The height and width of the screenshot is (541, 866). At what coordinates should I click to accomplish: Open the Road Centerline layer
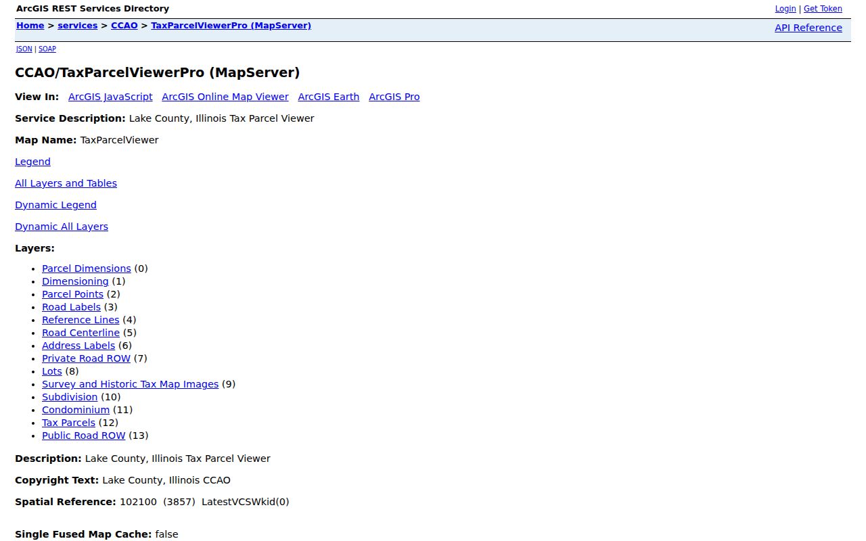(81, 333)
